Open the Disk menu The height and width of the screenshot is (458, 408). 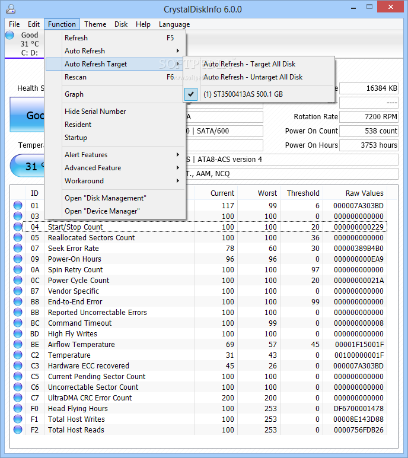[121, 24]
